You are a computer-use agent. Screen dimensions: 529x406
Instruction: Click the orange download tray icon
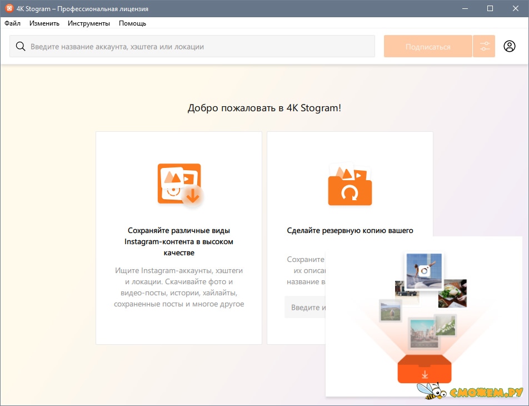(x=425, y=369)
